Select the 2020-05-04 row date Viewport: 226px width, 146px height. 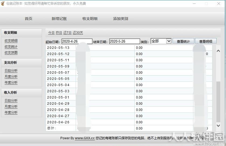(x=58, y=85)
